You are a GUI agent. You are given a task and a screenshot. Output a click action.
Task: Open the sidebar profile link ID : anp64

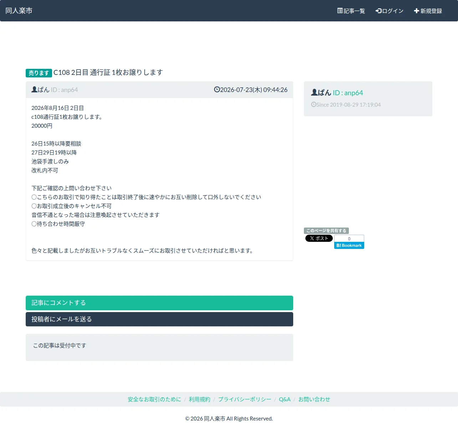(348, 93)
